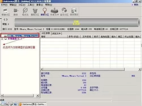Go to previous disk with left arrow
142x106 pixels.
(4, 20)
